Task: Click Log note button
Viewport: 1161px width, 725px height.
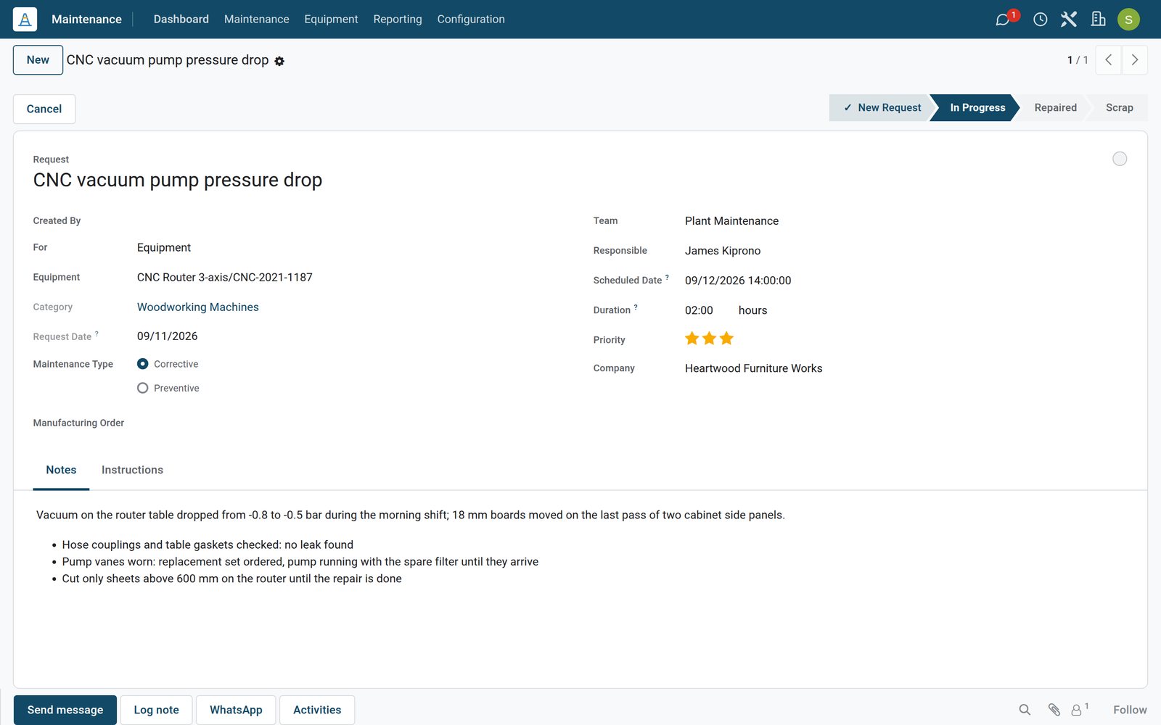Action: click(156, 710)
